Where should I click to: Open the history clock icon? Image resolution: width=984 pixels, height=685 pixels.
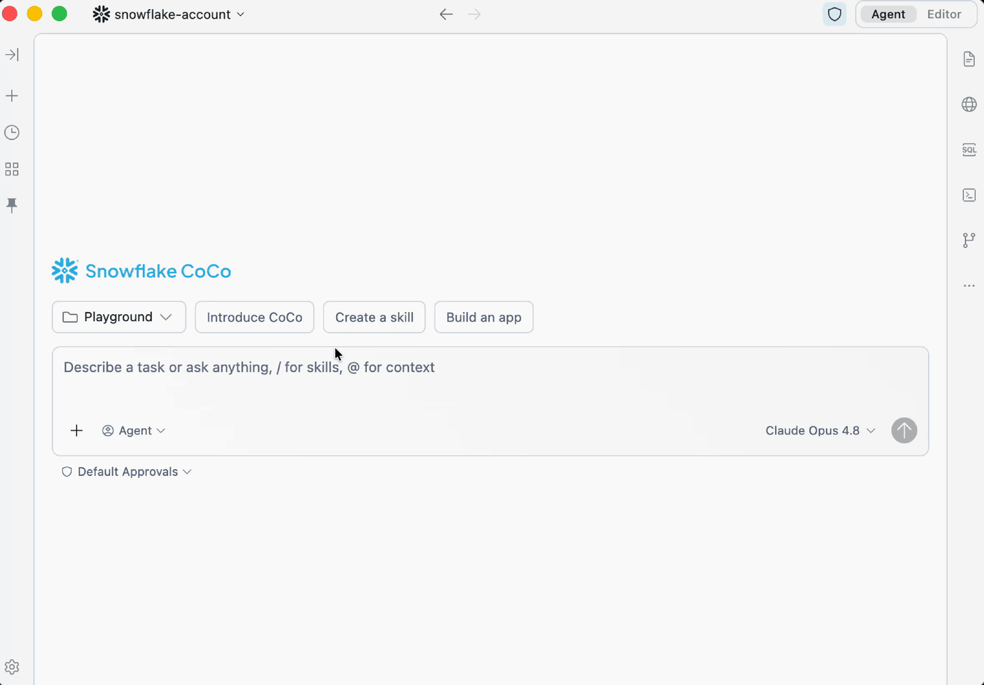12,132
